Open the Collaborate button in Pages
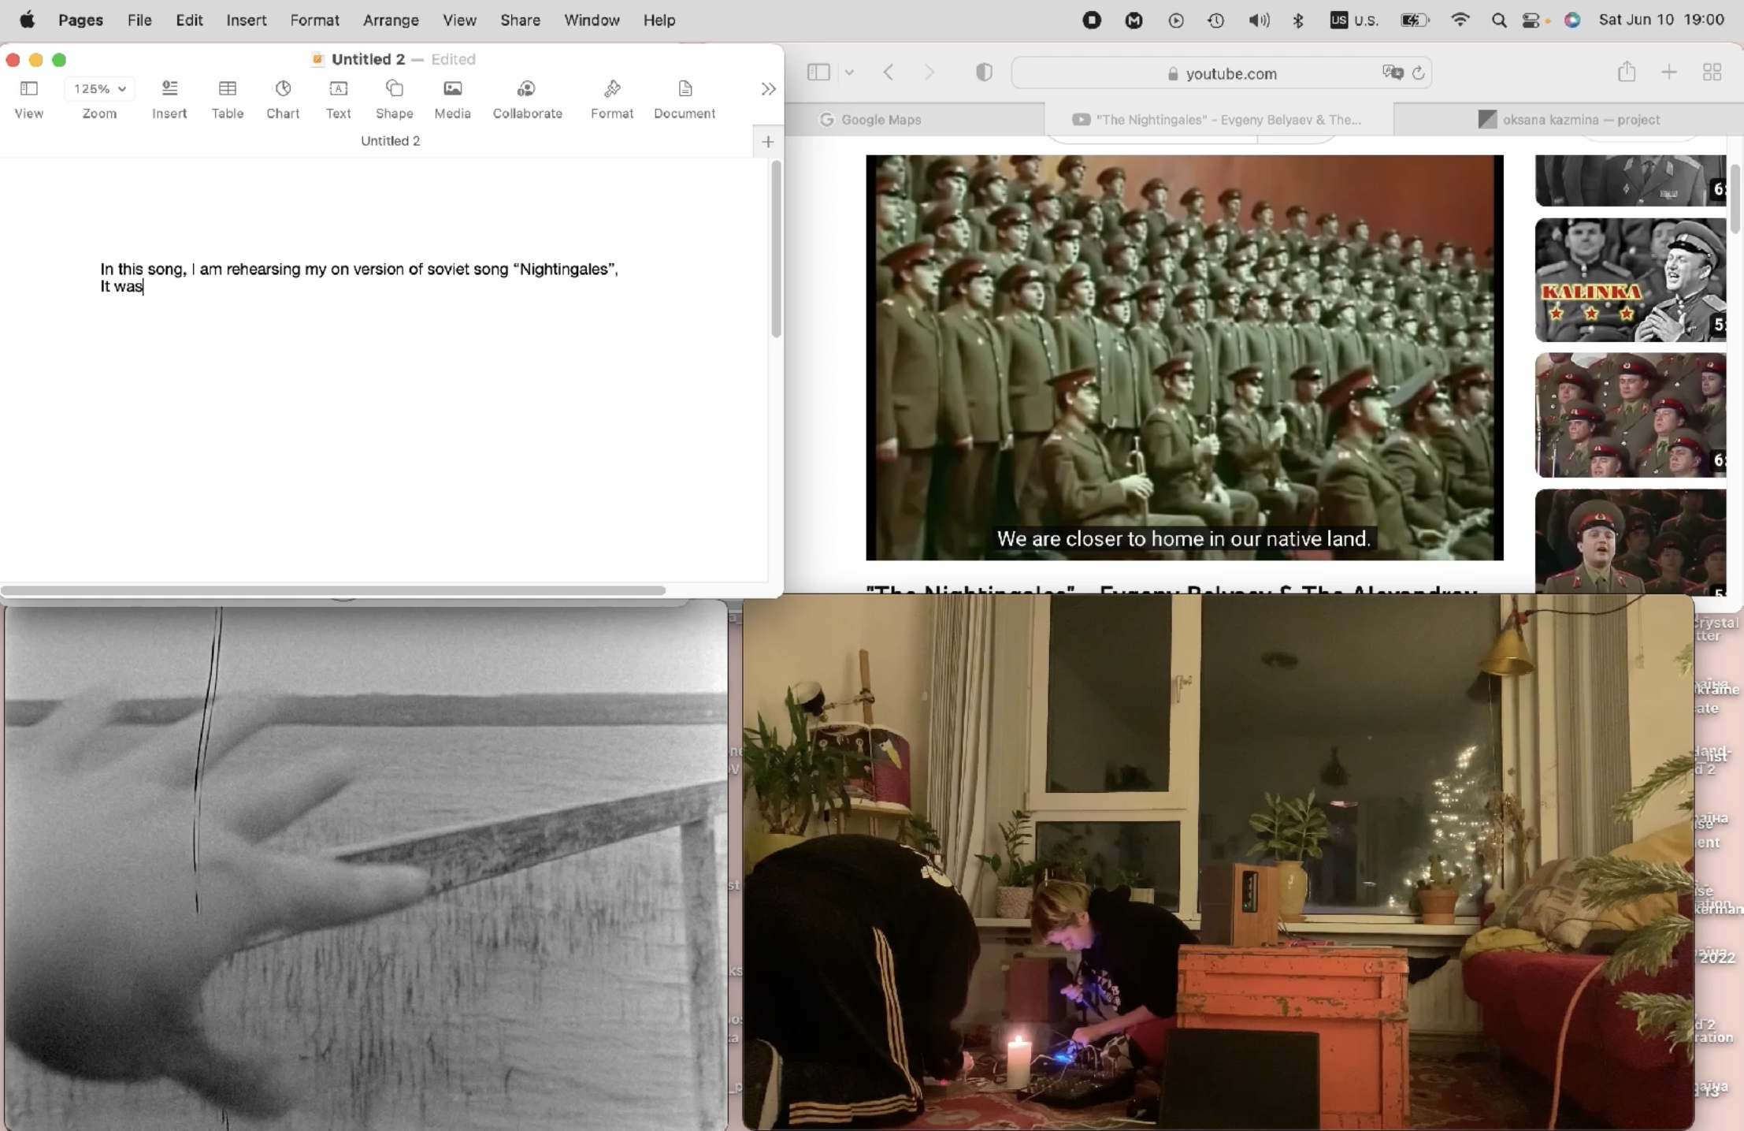 pos(527,89)
